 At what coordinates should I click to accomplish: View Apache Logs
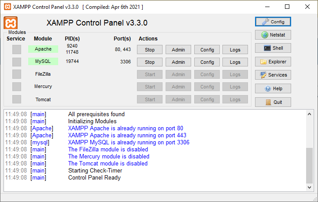click(x=235, y=50)
